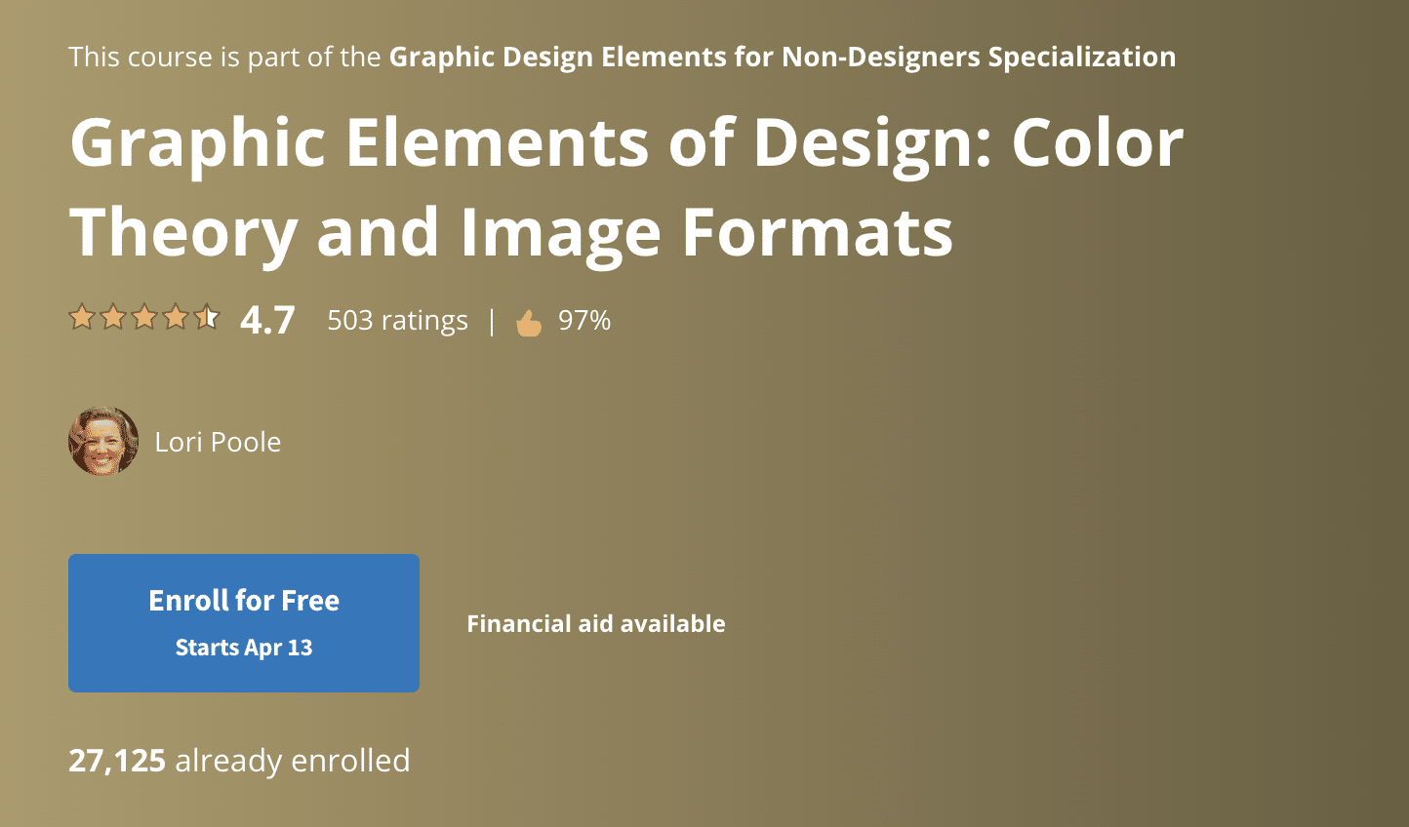Click the instructor name Lori Poole

click(218, 441)
